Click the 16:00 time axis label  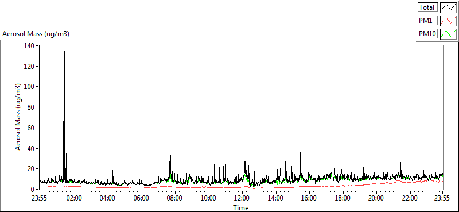309,198
